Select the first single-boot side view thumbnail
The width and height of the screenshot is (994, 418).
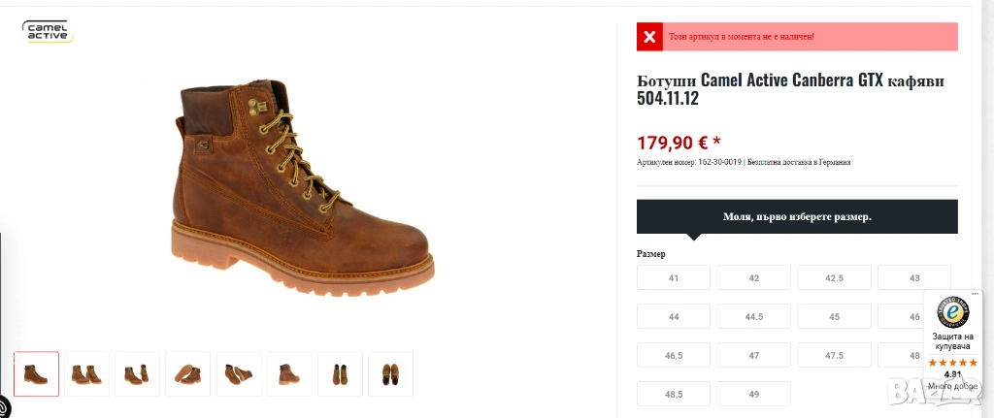tap(37, 374)
